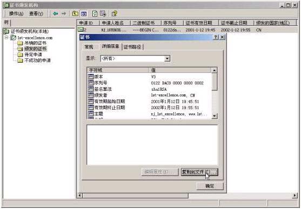This screenshot has height=209, width=301.
Task: Click the 有效期终止日期 field icon
Action: tap(91, 107)
